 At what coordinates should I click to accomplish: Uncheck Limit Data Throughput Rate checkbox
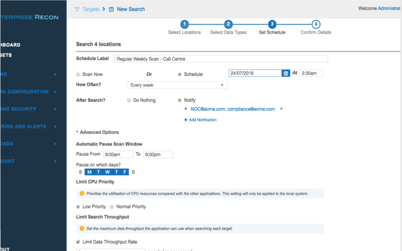click(x=78, y=242)
